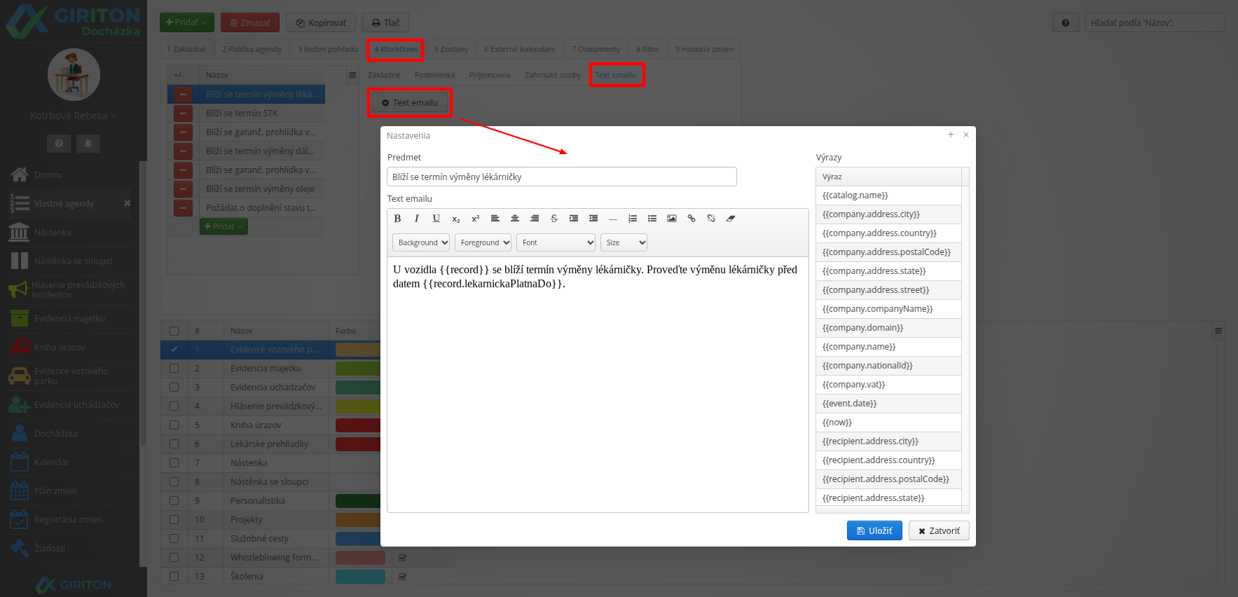Insert bulleted list

click(x=652, y=219)
